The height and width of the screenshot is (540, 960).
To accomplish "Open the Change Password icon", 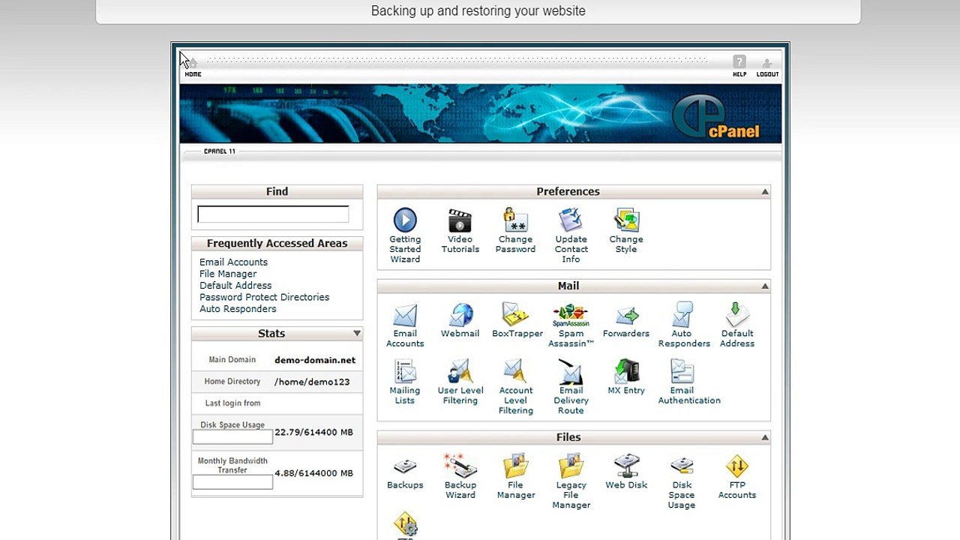I will (515, 220).
